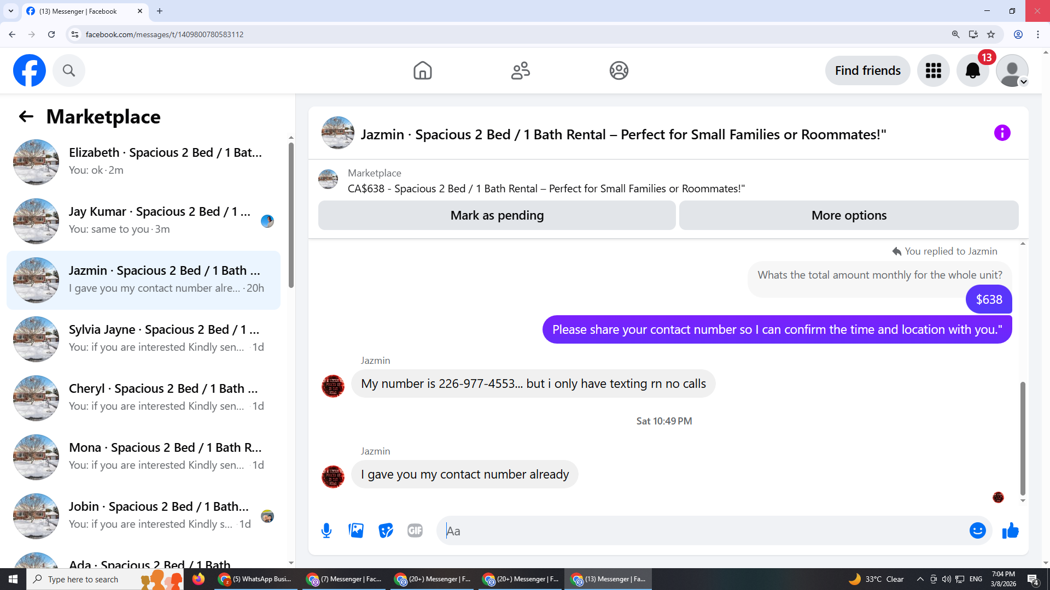Screen dimensions: 1050x590
Task: Go to Facebook Home tab
Action: pos(422,70)
